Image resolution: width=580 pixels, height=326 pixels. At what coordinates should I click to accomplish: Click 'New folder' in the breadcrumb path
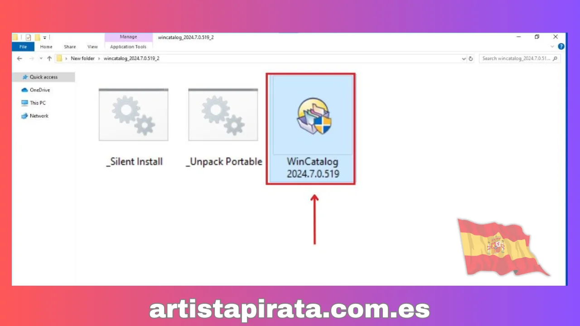[82, 58]
